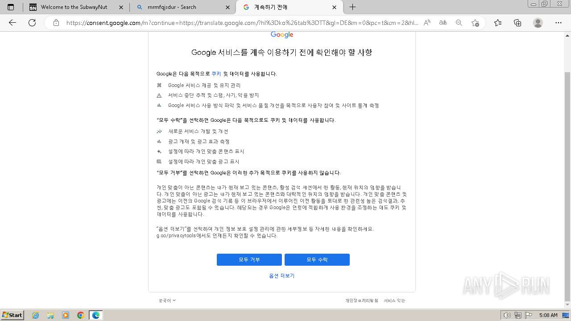571x321 pixels.
Task: Click the zoom magnifier icon in the address bar
Action: pyautogui.click(x=459, y=23)
